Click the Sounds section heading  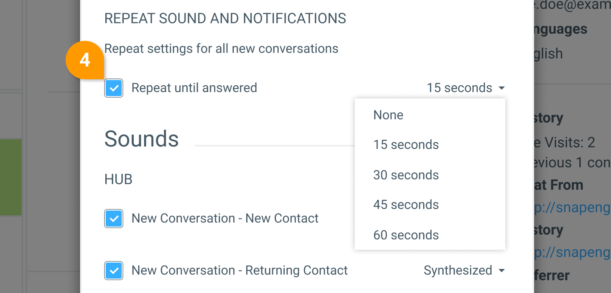141,139
